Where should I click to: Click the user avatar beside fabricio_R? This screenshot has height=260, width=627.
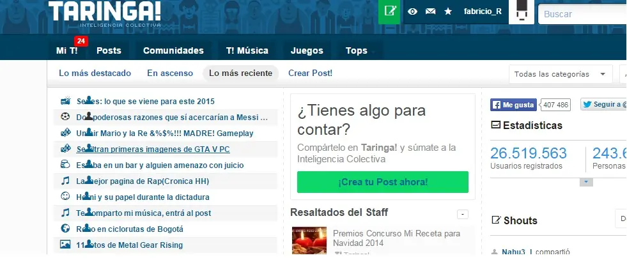(521, 11)
